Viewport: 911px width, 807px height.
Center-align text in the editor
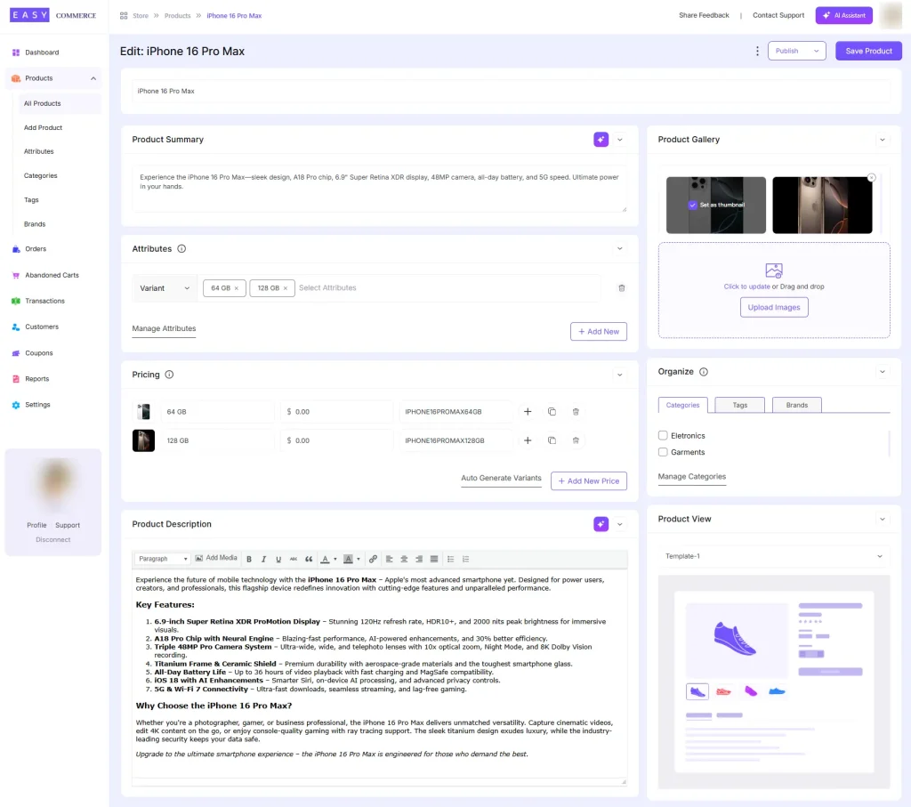(404, 559)
